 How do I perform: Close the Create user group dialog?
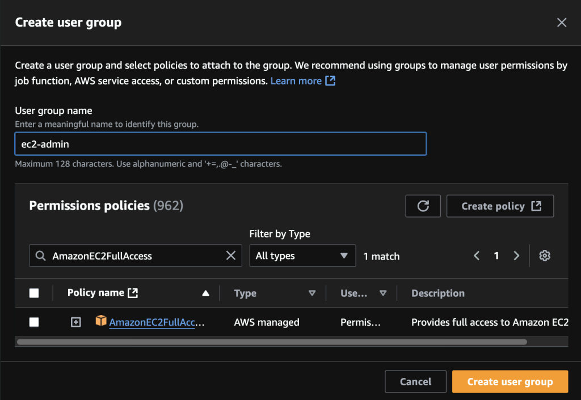(x=561, y=23)
